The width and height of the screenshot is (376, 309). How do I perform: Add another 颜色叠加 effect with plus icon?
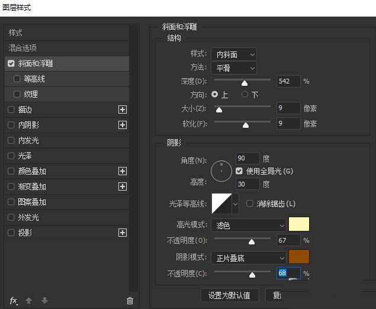coord(123,171)
